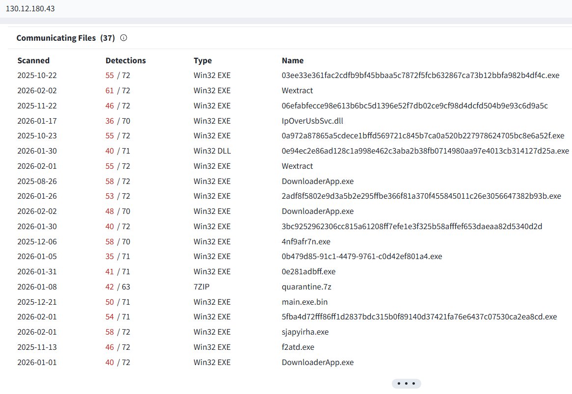572x394 pixels.
Task: Click scan date 2025-12-06
Action: 37,241
